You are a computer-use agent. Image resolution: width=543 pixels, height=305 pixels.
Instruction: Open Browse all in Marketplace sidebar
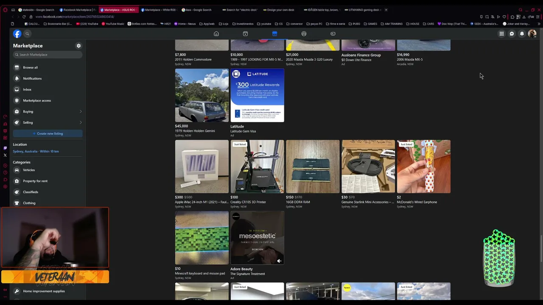point(48,67)
